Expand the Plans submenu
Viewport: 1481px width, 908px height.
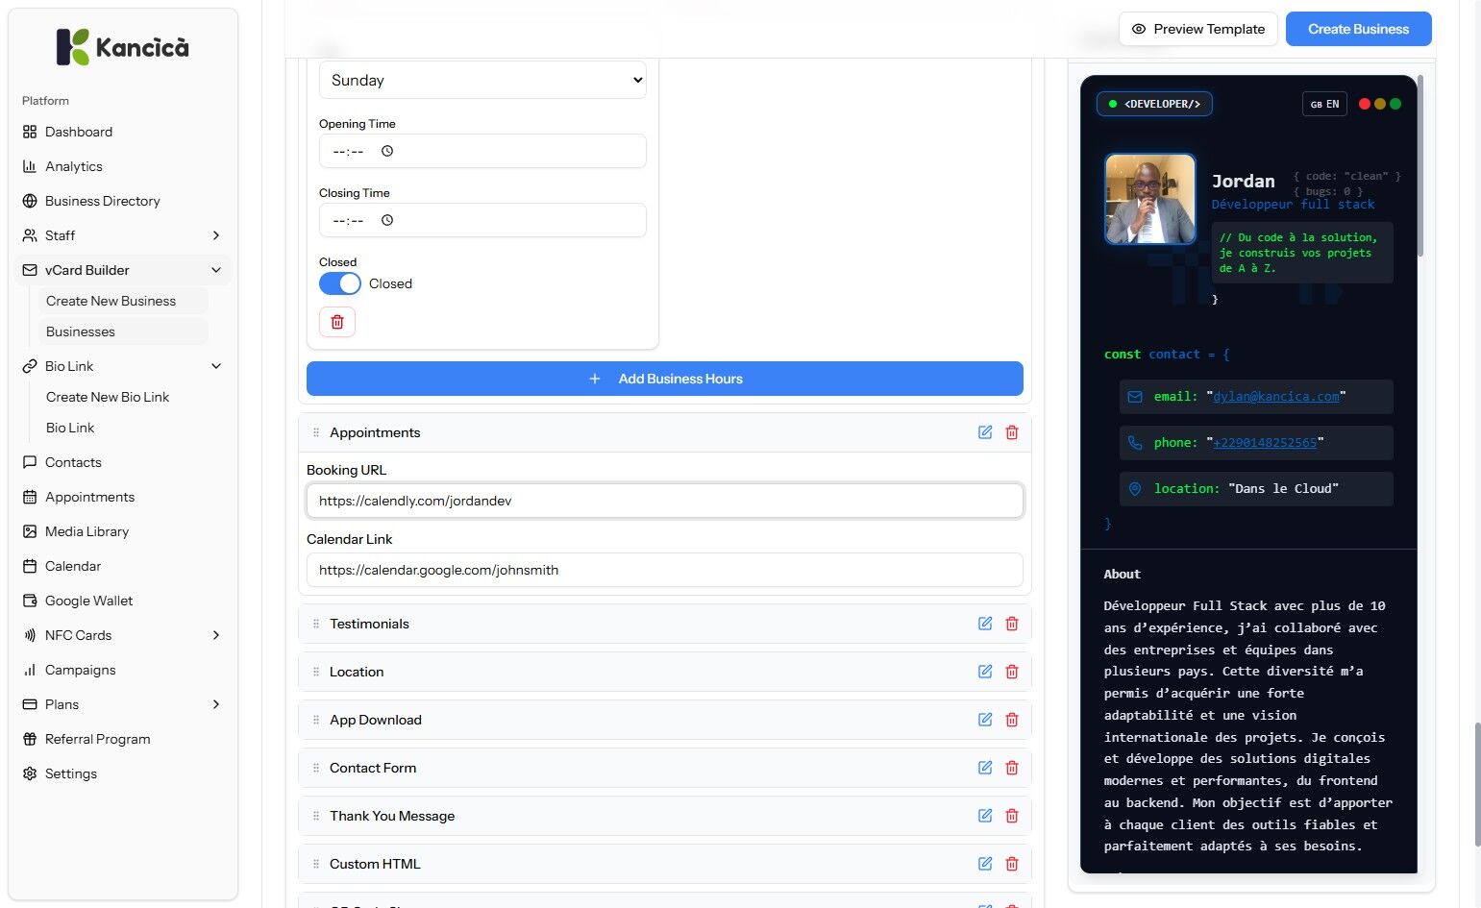(x=216, y=704)
